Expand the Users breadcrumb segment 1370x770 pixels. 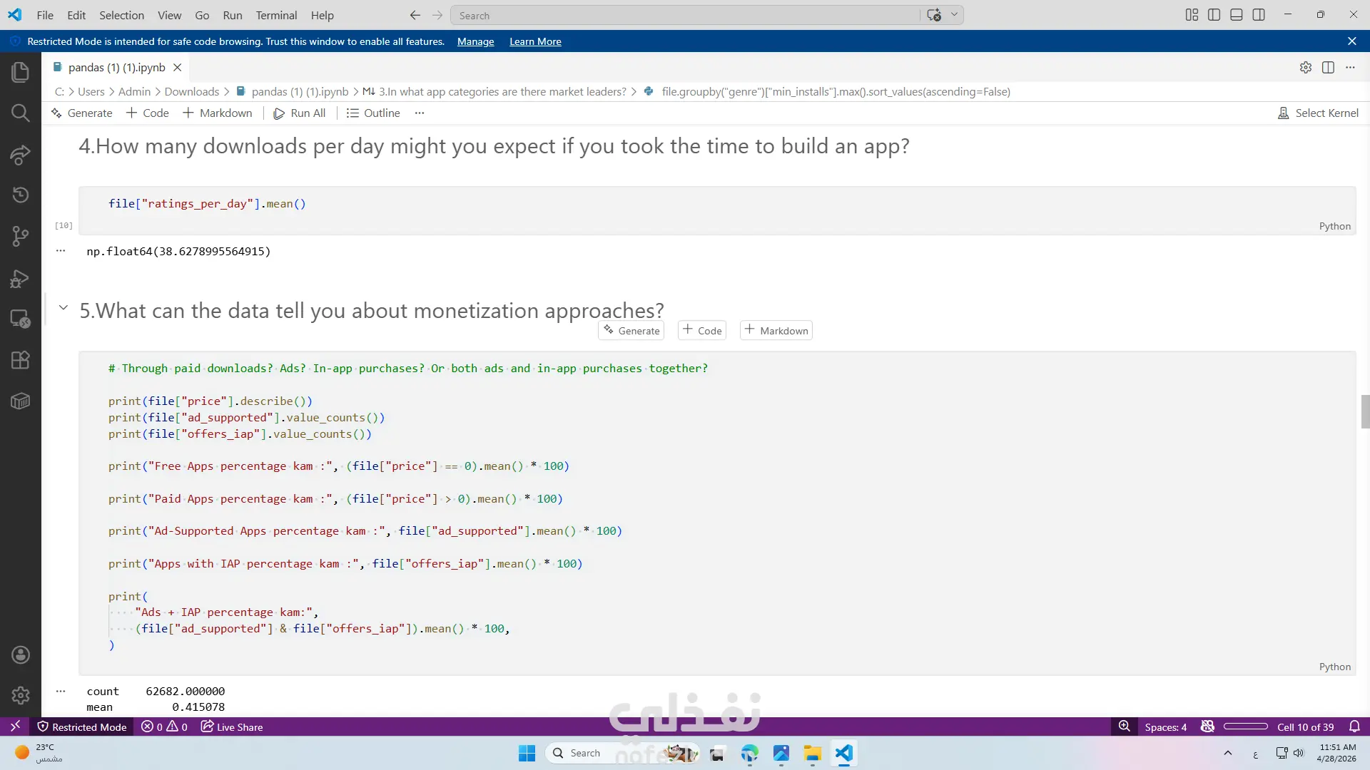point(91,91)
